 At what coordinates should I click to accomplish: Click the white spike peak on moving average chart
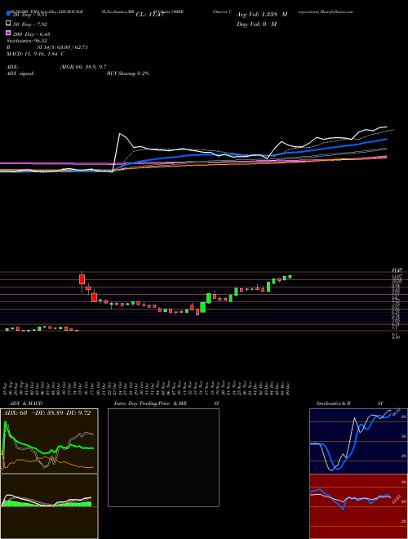120,134
